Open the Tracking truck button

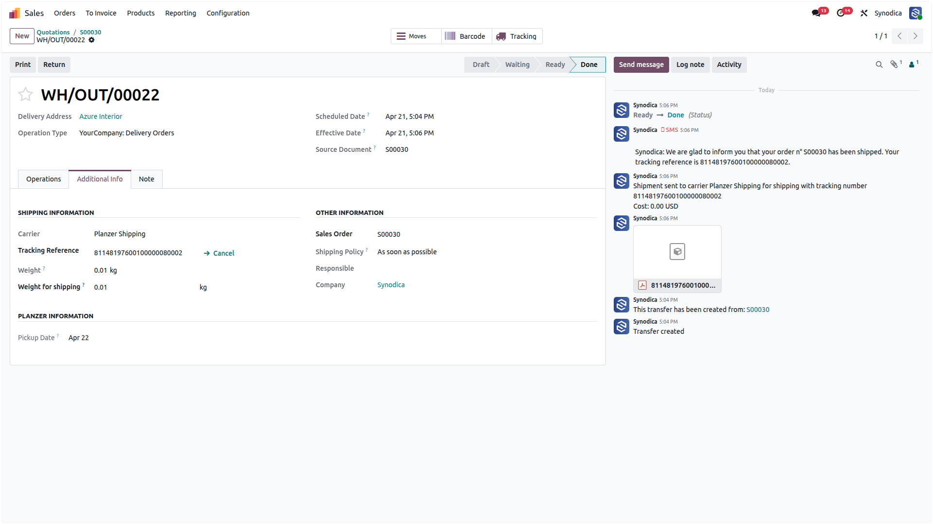coord(517,36)
